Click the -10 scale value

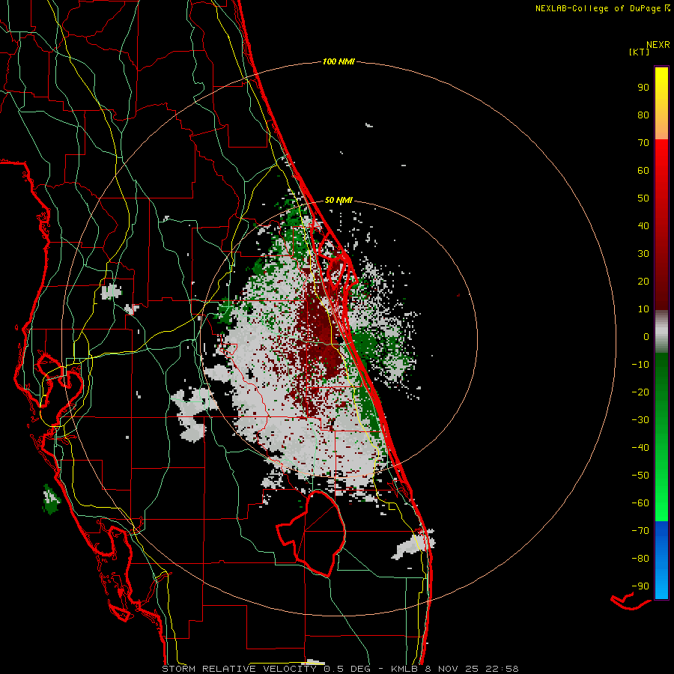[640, 365]
